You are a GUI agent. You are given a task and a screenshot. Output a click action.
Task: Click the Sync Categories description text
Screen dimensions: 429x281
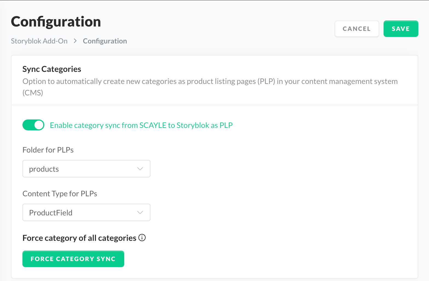coord(210,81)
